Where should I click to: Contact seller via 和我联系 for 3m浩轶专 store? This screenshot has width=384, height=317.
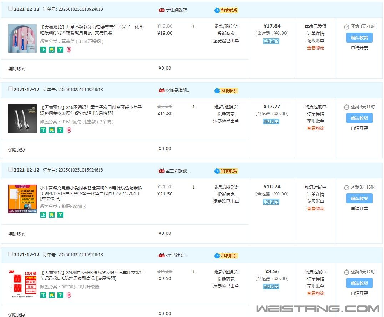(226, 256)
